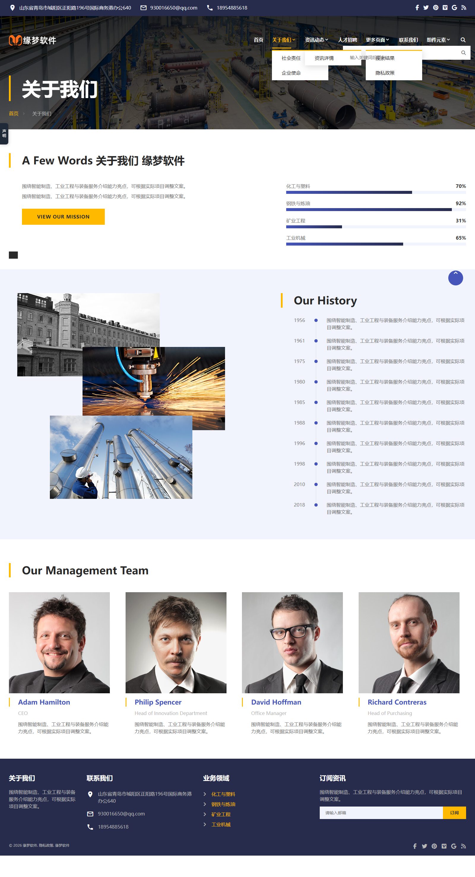This screenshot has width=475, height=877.
Task: Click the scroll-to-top round button
Action: (x=456, y=278)
